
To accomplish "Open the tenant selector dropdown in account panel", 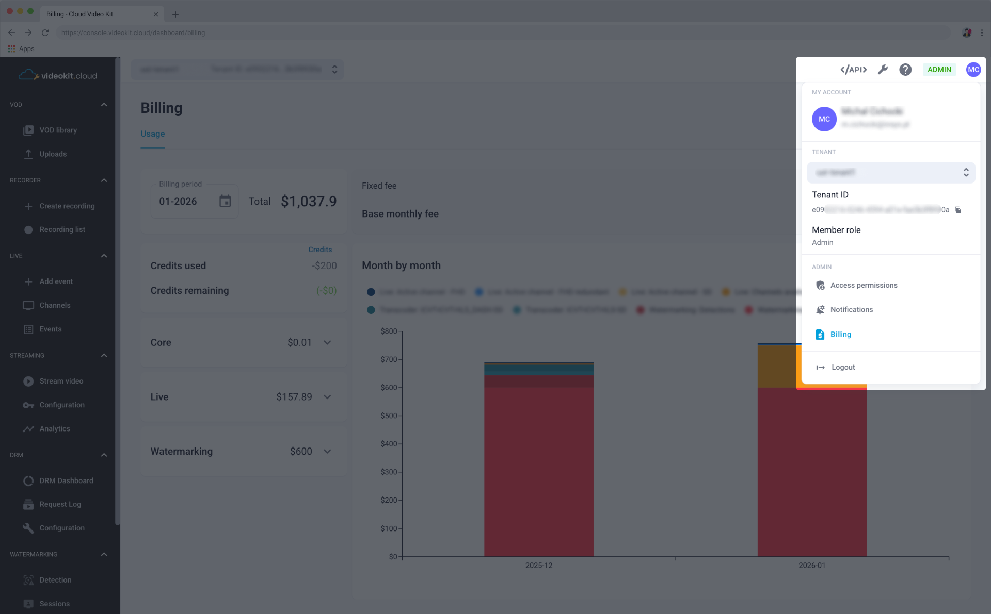I will tap(891, 173).
